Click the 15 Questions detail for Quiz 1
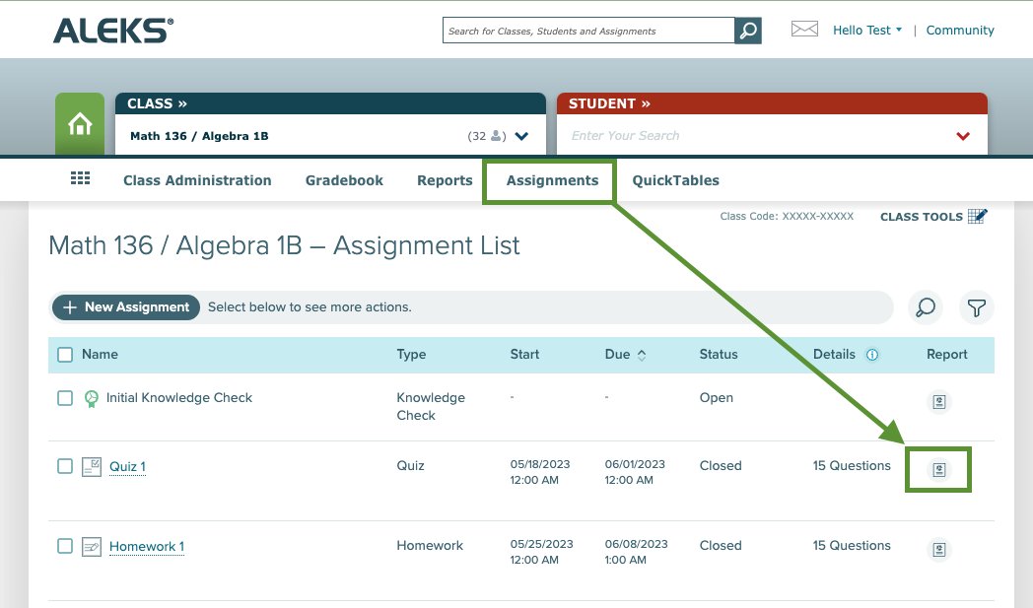Image resolution: width=1033 pixels, height=608 pixels. click(852, 466)
